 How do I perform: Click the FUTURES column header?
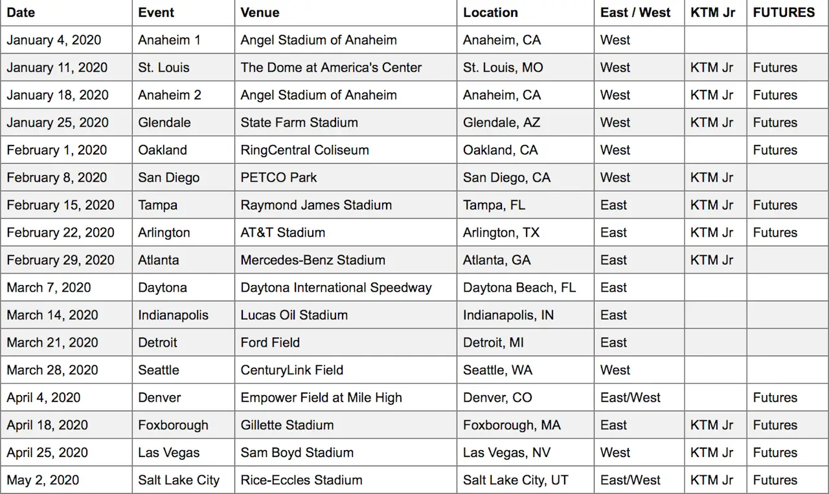pos(788,12)
